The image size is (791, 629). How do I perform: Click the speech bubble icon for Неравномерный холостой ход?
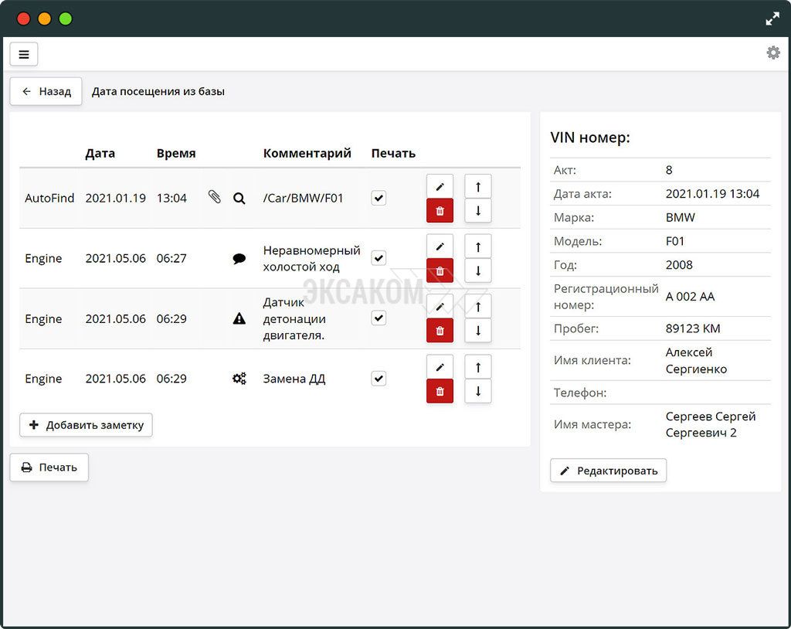point(239,259)
